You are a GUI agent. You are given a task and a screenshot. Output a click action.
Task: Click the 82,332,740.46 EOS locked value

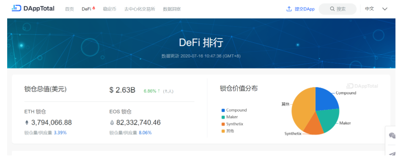pyautogui.click(x=138, y=123)
